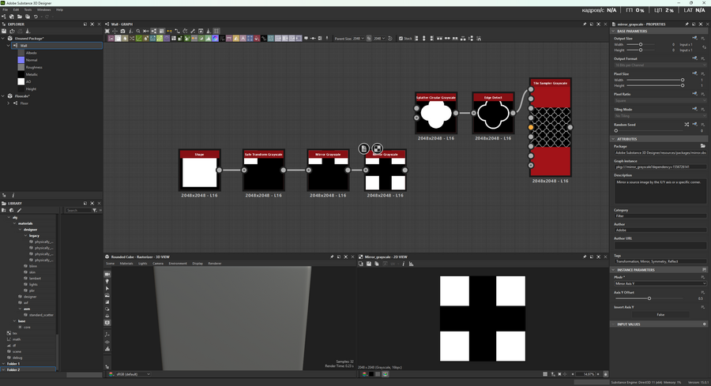Open the Tools menu
711x386 pixels.
[27, 9]
